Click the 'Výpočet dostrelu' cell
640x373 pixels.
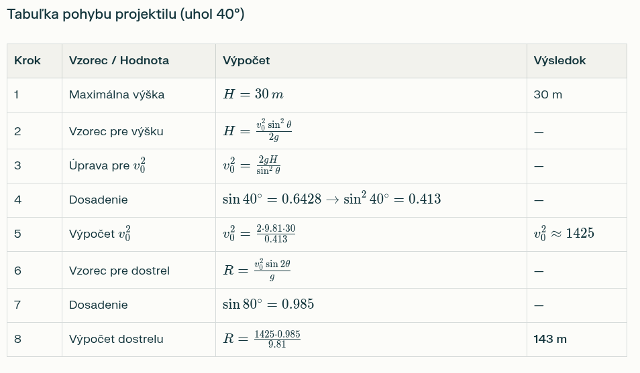coord(116,339)
